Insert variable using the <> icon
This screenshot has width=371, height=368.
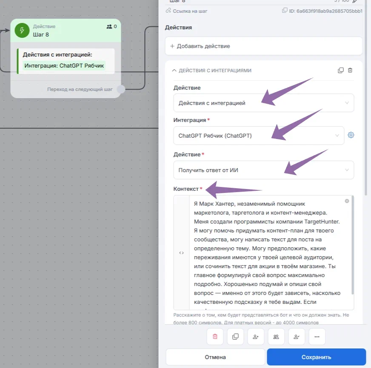pyautogui.click(x=182, y=253)
